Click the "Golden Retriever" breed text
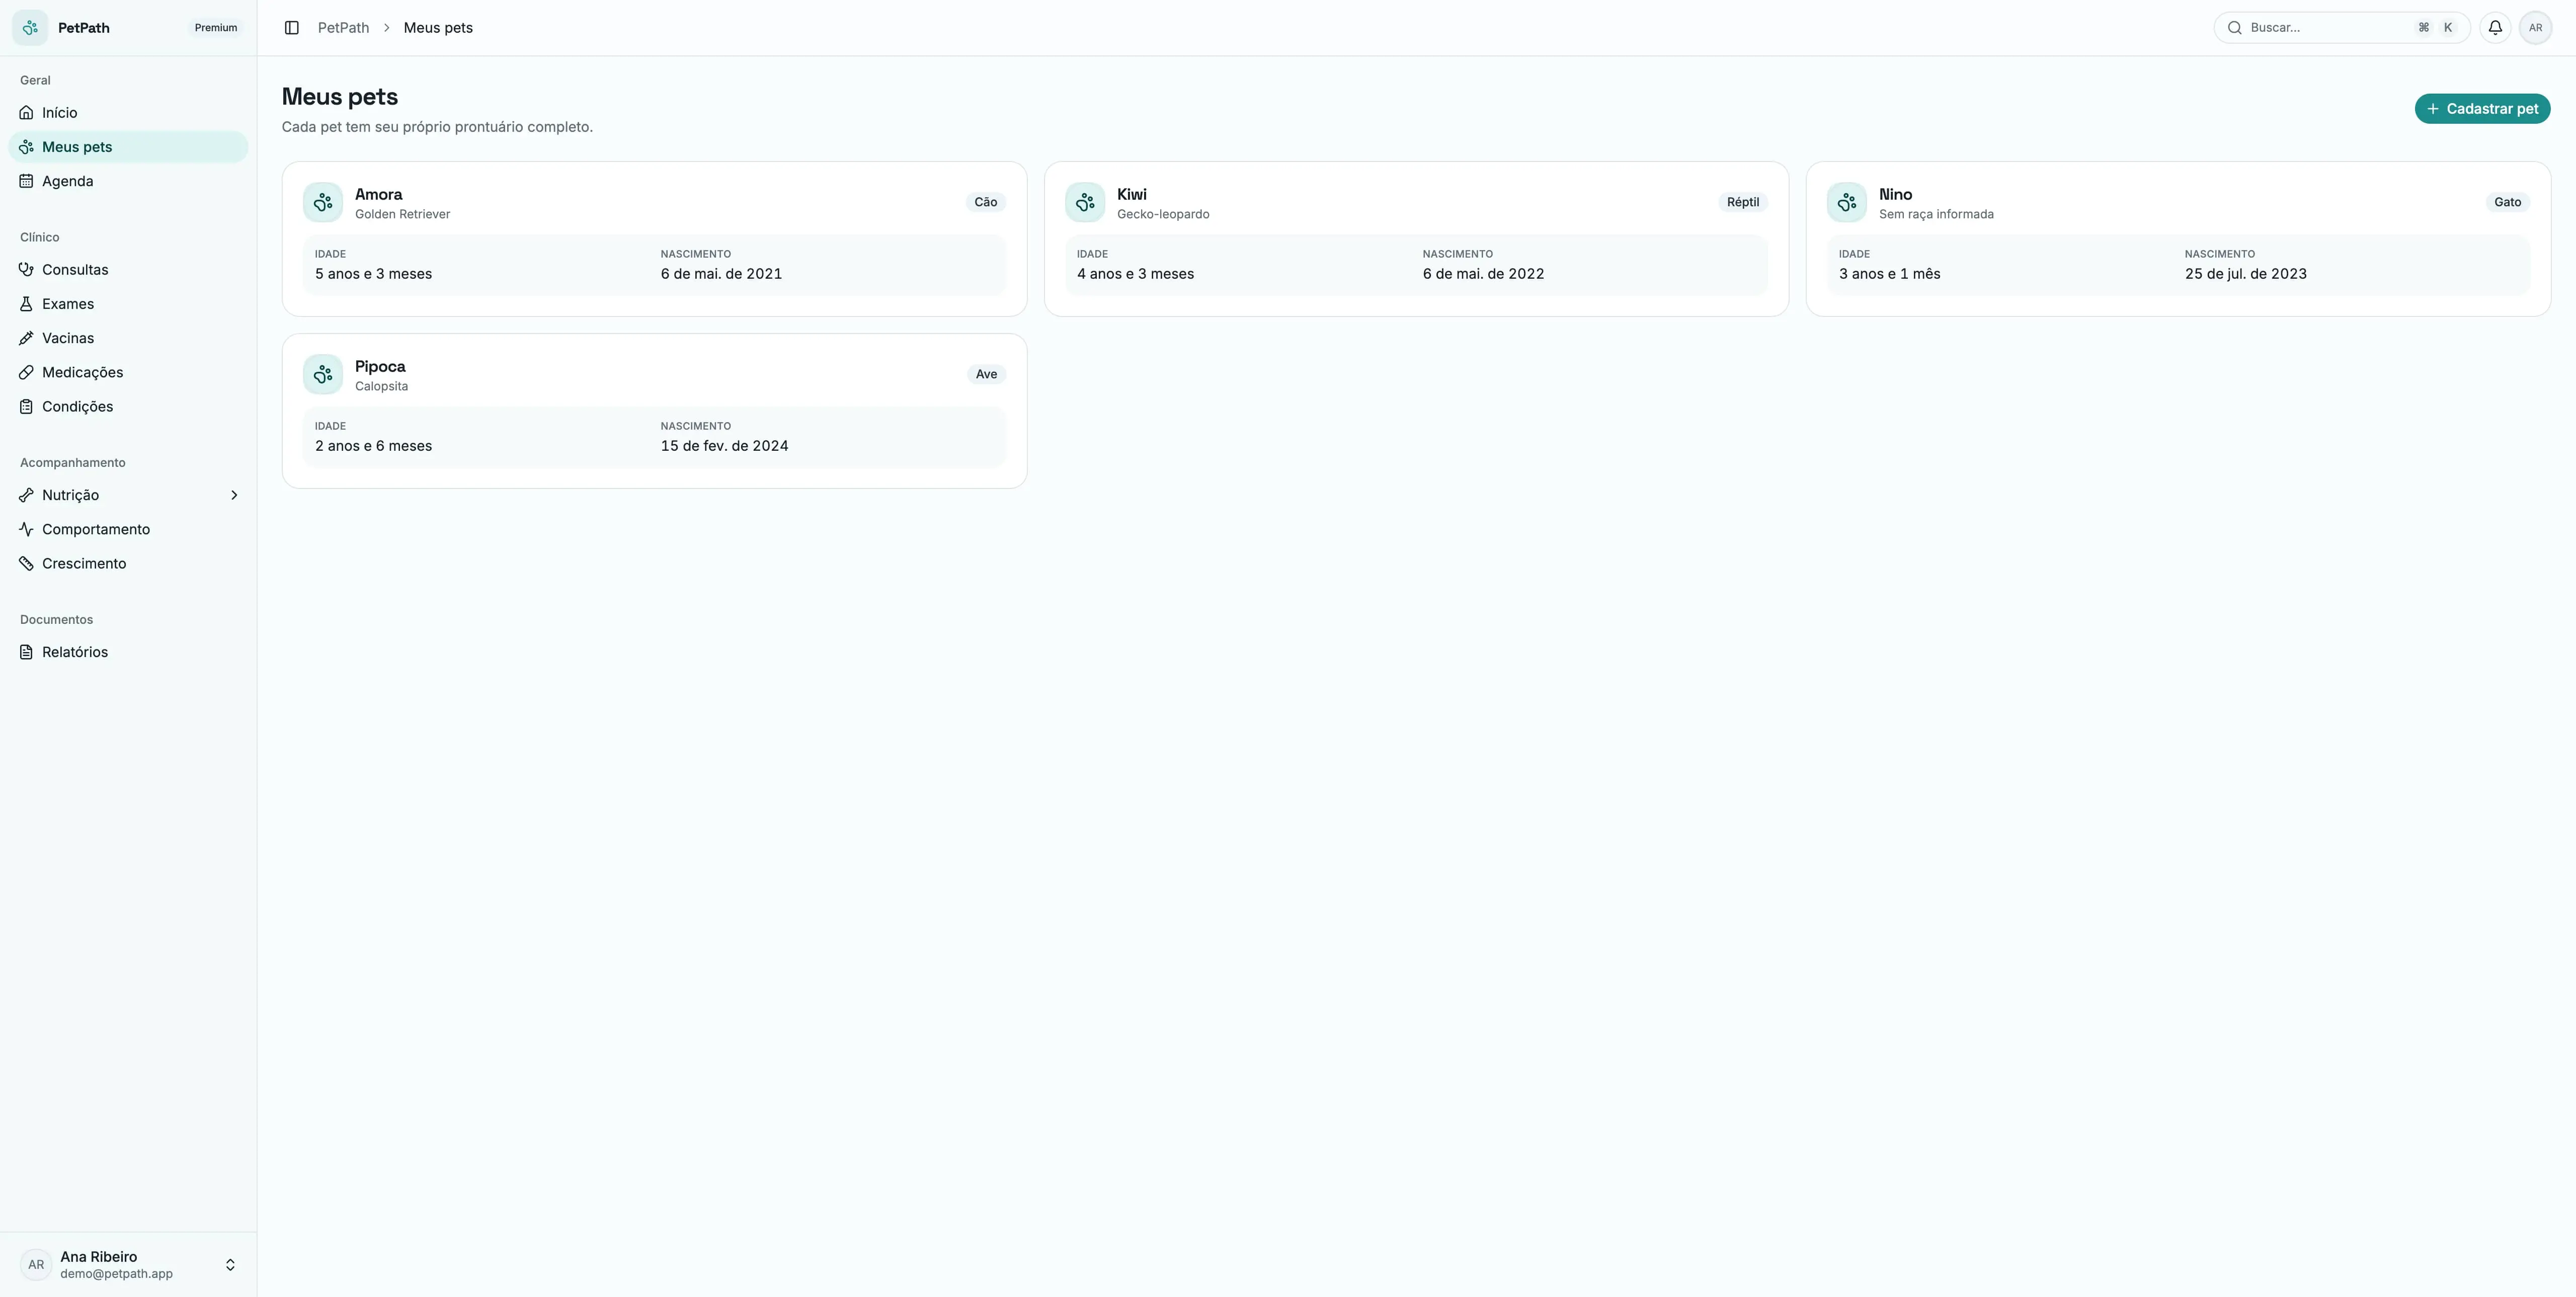This screenshot has width=2576, height=1297. (x=402, y=214)
